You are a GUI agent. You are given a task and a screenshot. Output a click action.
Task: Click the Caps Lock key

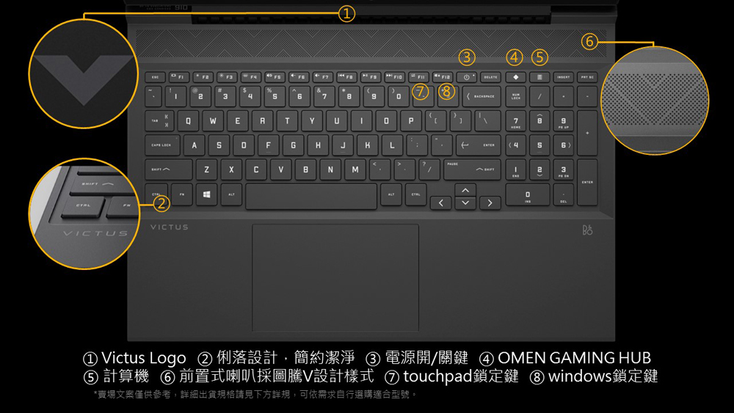(x=162, y=145)
